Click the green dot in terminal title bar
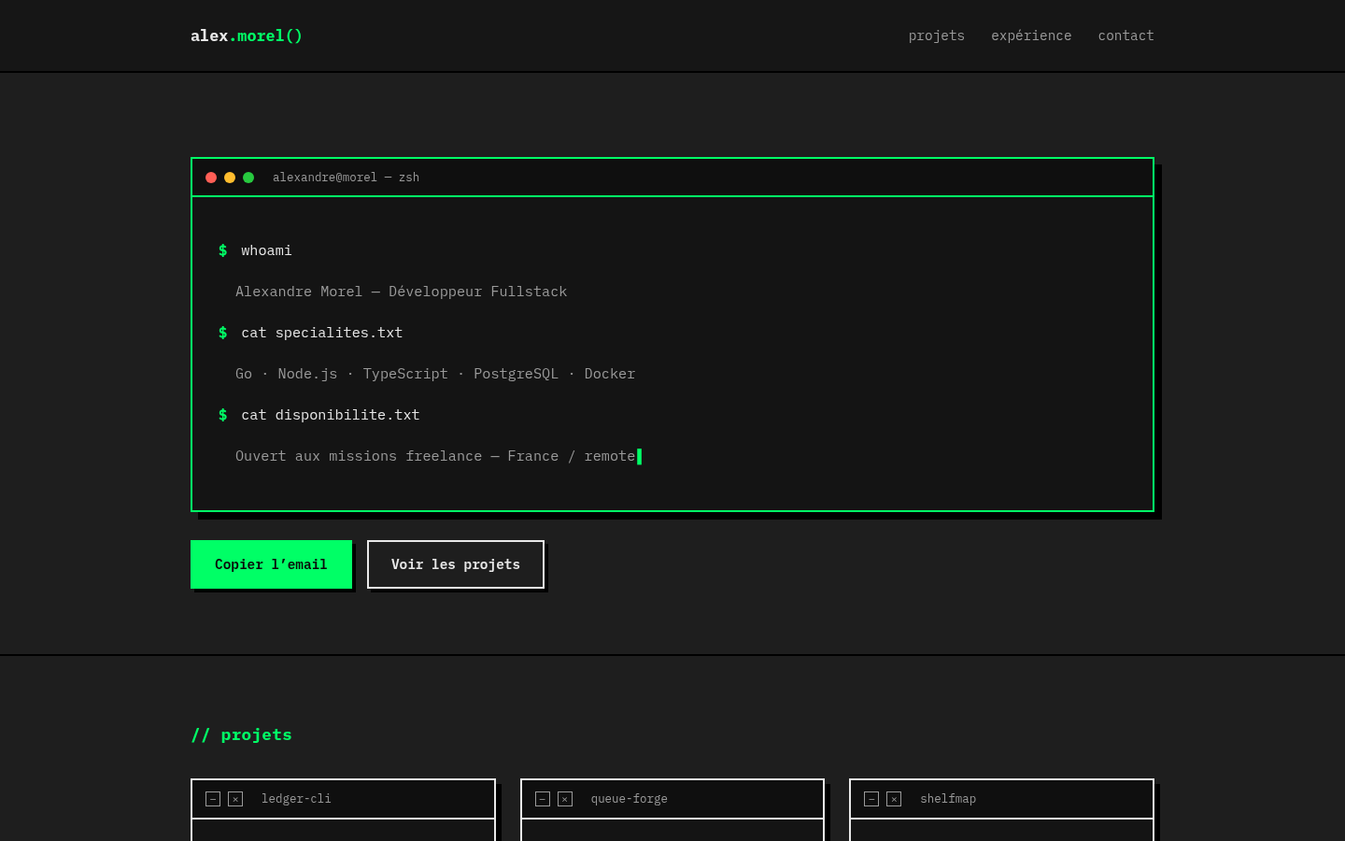The width and height of the screenshot is (1345, 841). pyautogui.click(x=248, y=178)
